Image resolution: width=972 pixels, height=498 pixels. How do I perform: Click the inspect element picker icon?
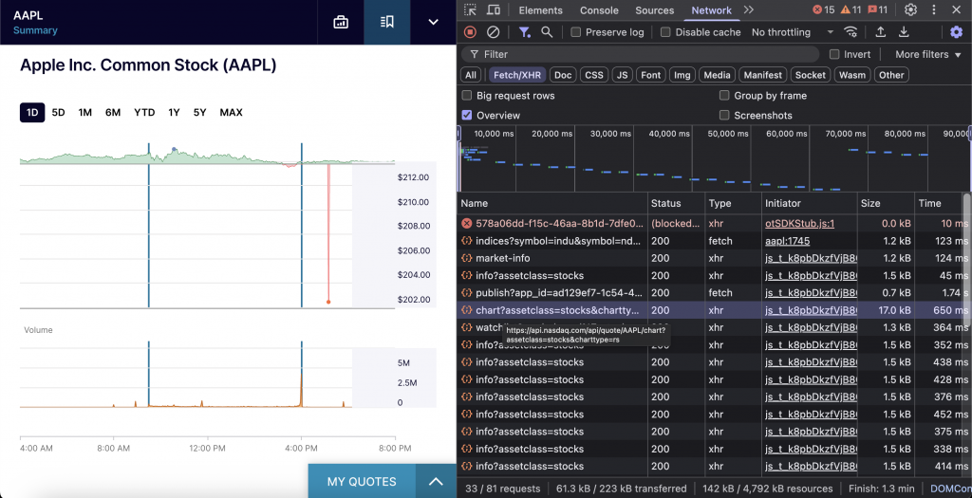pyautogui.click(x=471, y=9)
